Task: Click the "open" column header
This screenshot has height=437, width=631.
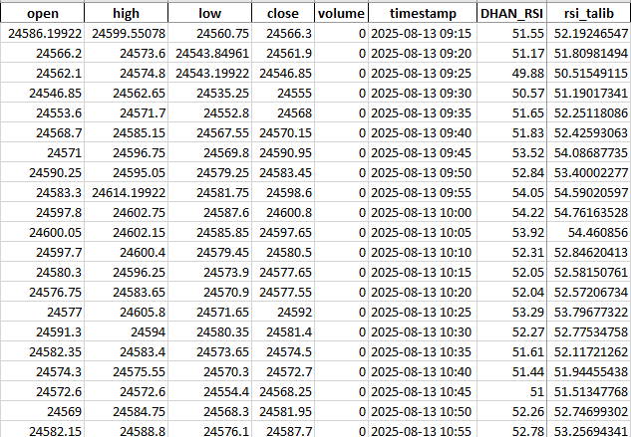Action: click(42, 14)
